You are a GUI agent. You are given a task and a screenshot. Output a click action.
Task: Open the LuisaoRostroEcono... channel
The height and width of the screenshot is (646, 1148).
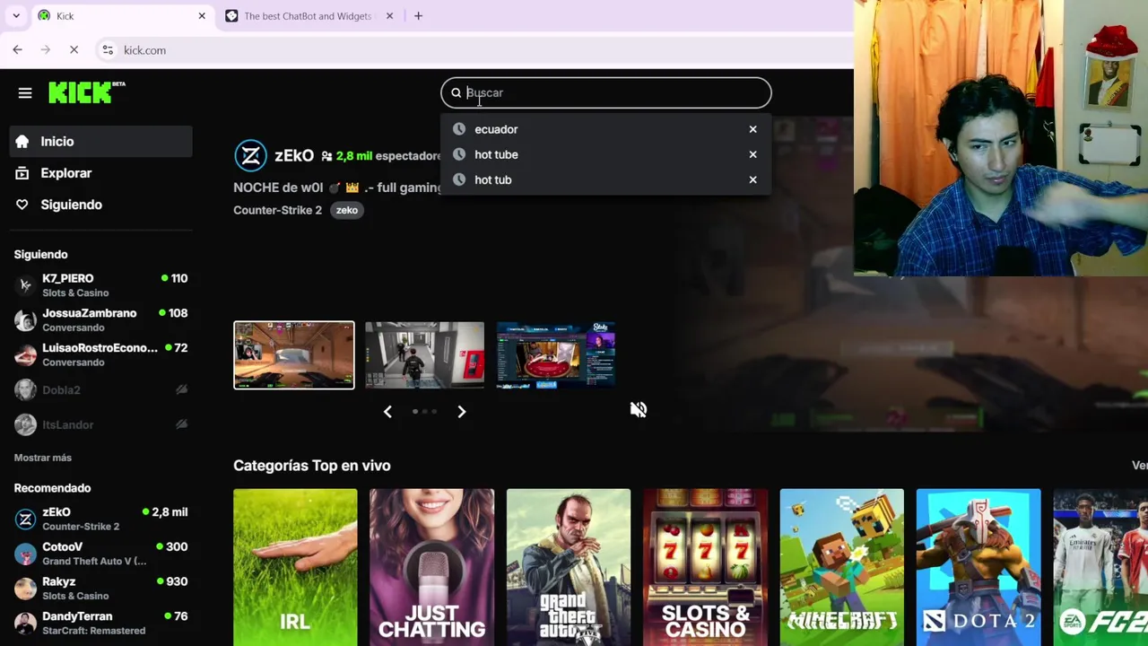pyautogui.click(x=100, y=354)
